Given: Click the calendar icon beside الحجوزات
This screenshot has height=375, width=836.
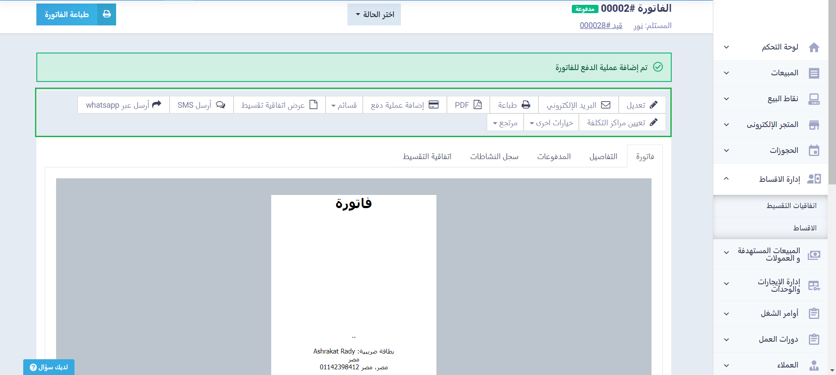Looking at the screenshot, I should [x=814, y=151].
